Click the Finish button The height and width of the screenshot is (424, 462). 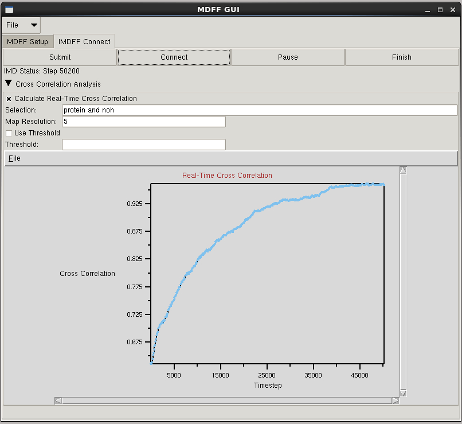(x=401, y=57)
